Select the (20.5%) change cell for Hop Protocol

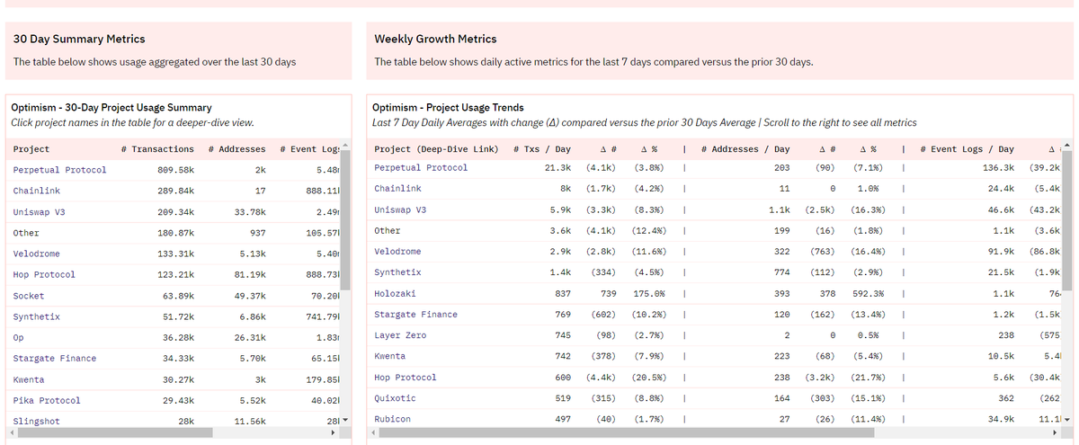[x=648, y=378]
